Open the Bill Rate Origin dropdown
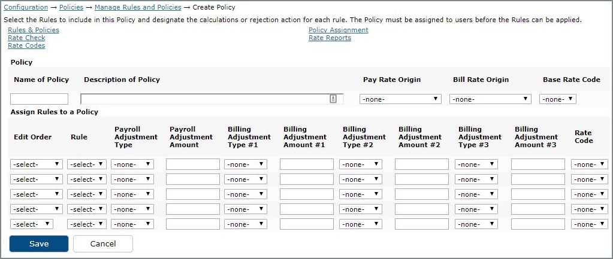The height and width of the screenshot is (259, 613). coord(490,99)
